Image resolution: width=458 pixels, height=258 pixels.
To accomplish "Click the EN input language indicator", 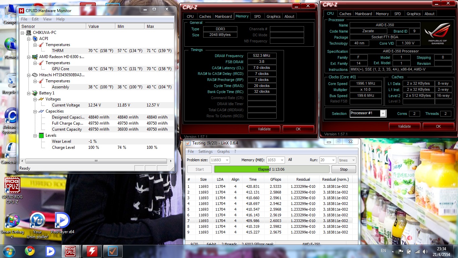I will (x=384, y=251).
